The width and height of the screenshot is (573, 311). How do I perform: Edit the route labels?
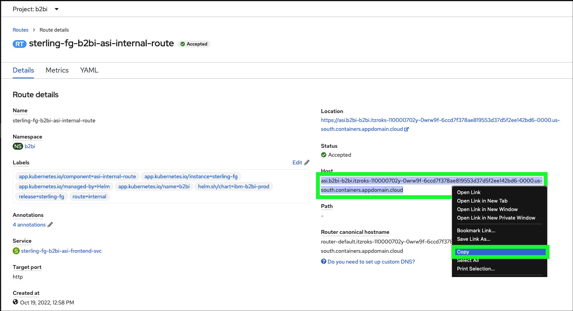297,162
